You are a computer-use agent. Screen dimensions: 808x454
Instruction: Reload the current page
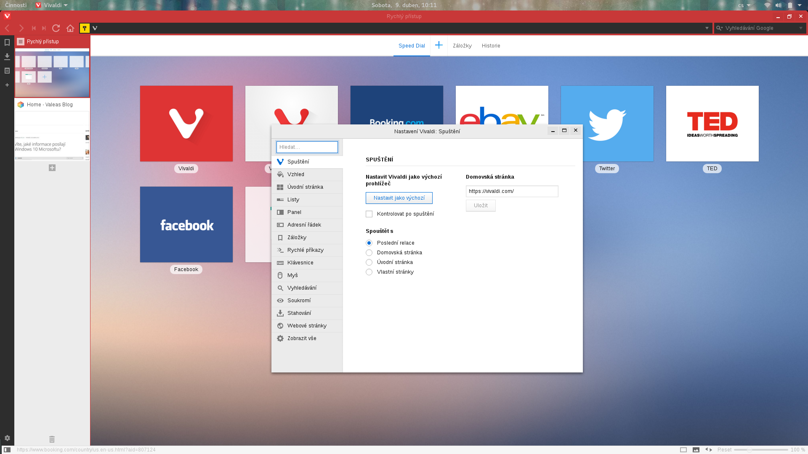point(56,28)
